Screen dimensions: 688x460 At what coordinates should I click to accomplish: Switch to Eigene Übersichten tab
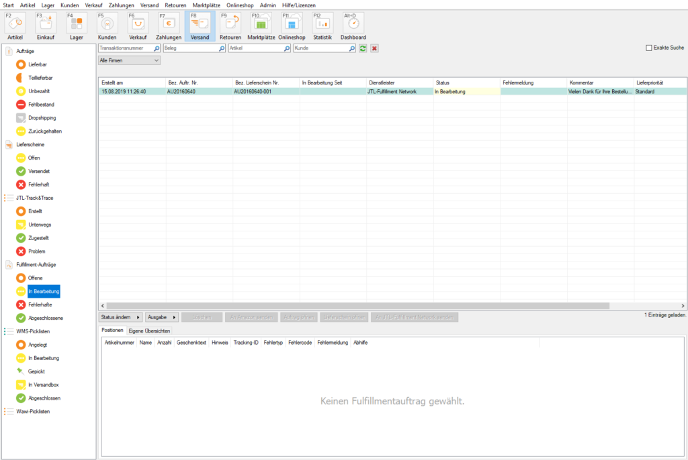click(x=150, y=331)
